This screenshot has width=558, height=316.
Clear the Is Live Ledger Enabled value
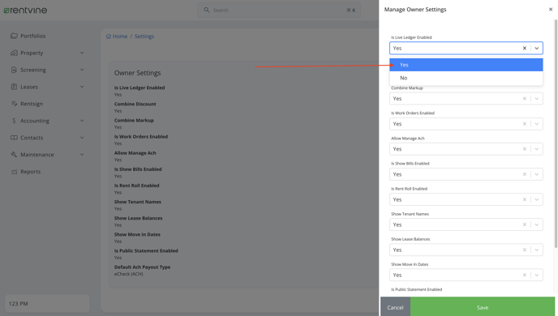pos(524,48)
